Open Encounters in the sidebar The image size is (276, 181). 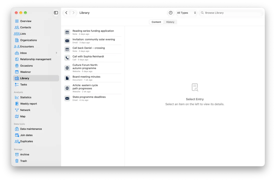(x=36, y=46)
